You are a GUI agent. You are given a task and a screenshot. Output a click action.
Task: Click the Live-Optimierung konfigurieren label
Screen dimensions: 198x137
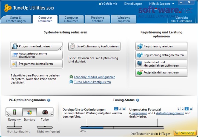click(97, 46)
